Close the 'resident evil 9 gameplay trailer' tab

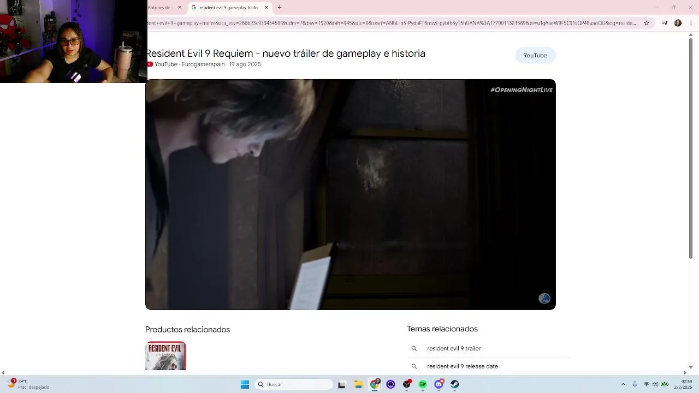point(266,8)
